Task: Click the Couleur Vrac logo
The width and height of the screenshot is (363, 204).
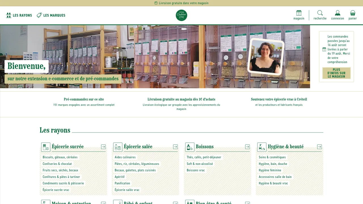Action: coord(181,15)
